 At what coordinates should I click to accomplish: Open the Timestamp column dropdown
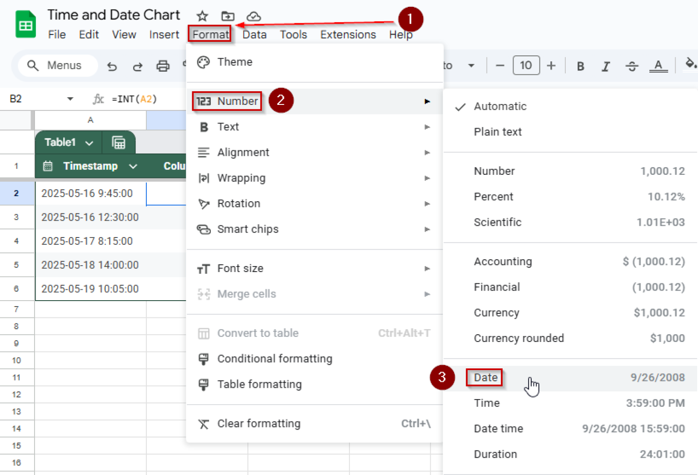pyautogui.click(x=133, y=166)
